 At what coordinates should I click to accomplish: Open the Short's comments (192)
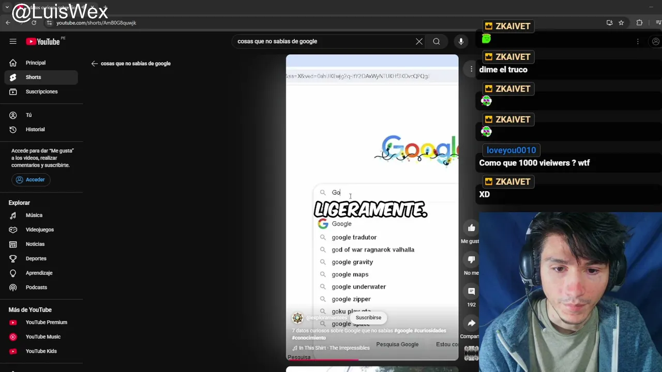point(471,291)
